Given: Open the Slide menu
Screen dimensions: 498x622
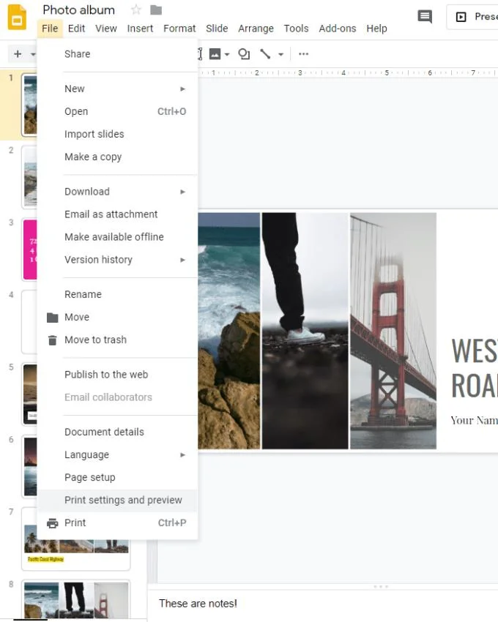Looking at the screenshot, I should coord(217,29).
